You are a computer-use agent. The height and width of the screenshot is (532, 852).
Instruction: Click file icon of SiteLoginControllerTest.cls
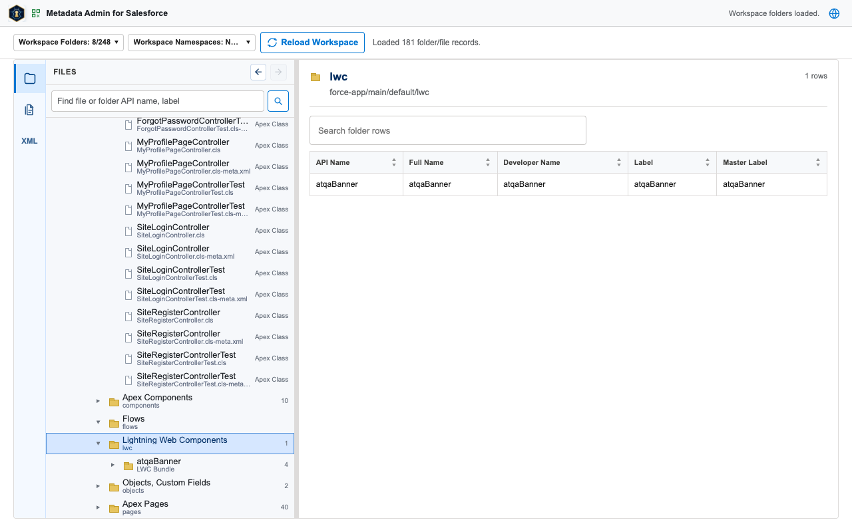(x=128, y=273)
